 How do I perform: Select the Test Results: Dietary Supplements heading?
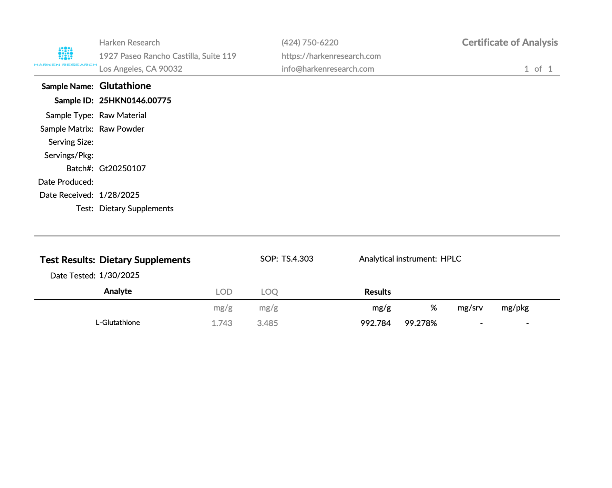tap(115, 260)
